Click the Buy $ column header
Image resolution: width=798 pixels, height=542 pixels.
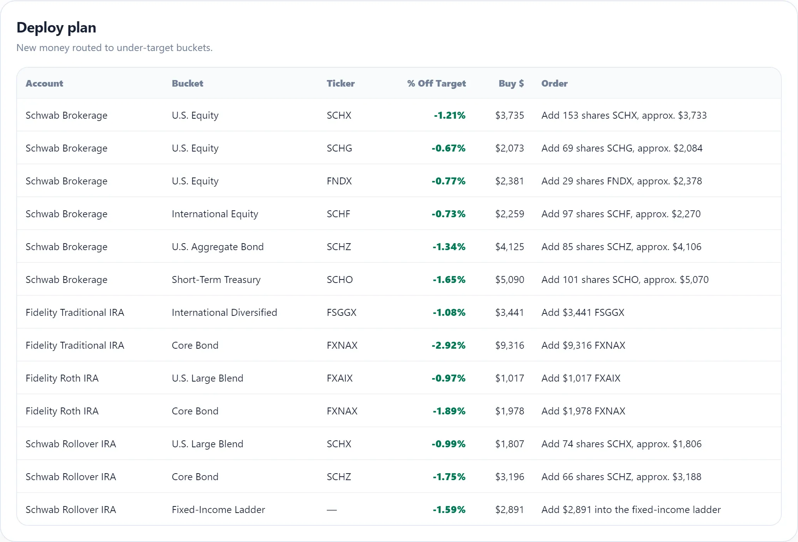[511, 84]
